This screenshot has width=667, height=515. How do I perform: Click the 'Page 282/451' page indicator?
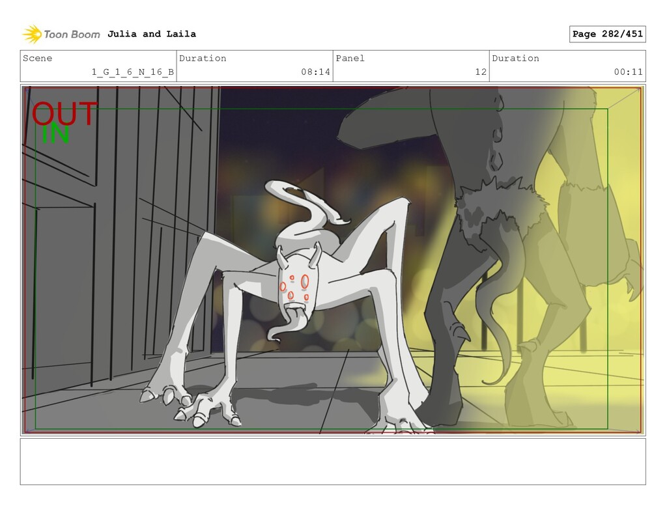(608, 34)
